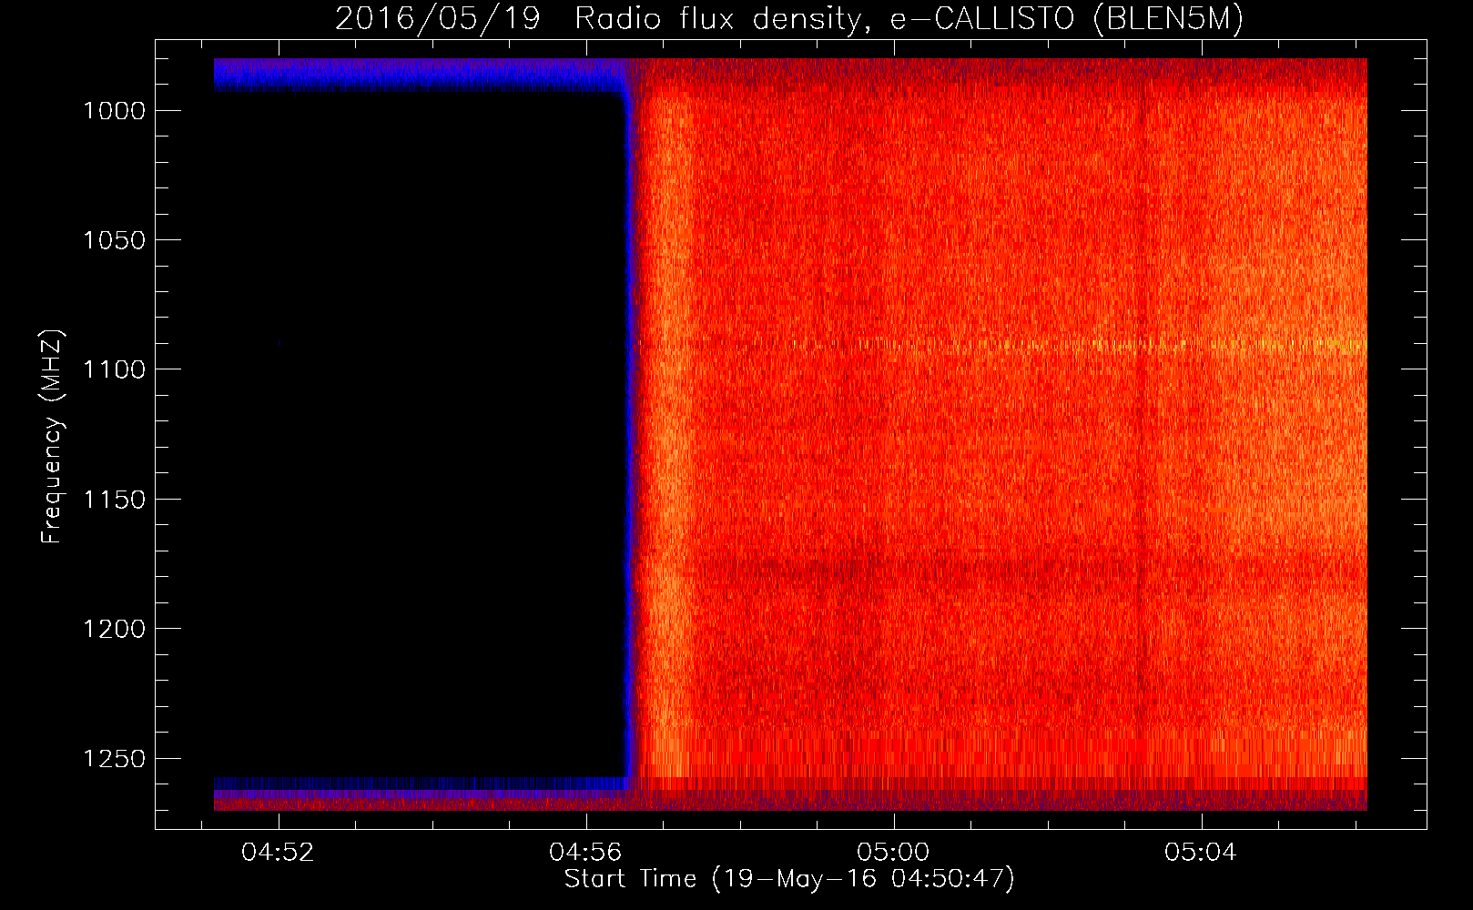Image resolution: width=1473 pixels, height=910 pixels.
Task: Click the 1000 frequency tick label
Action: pos(114,111)
